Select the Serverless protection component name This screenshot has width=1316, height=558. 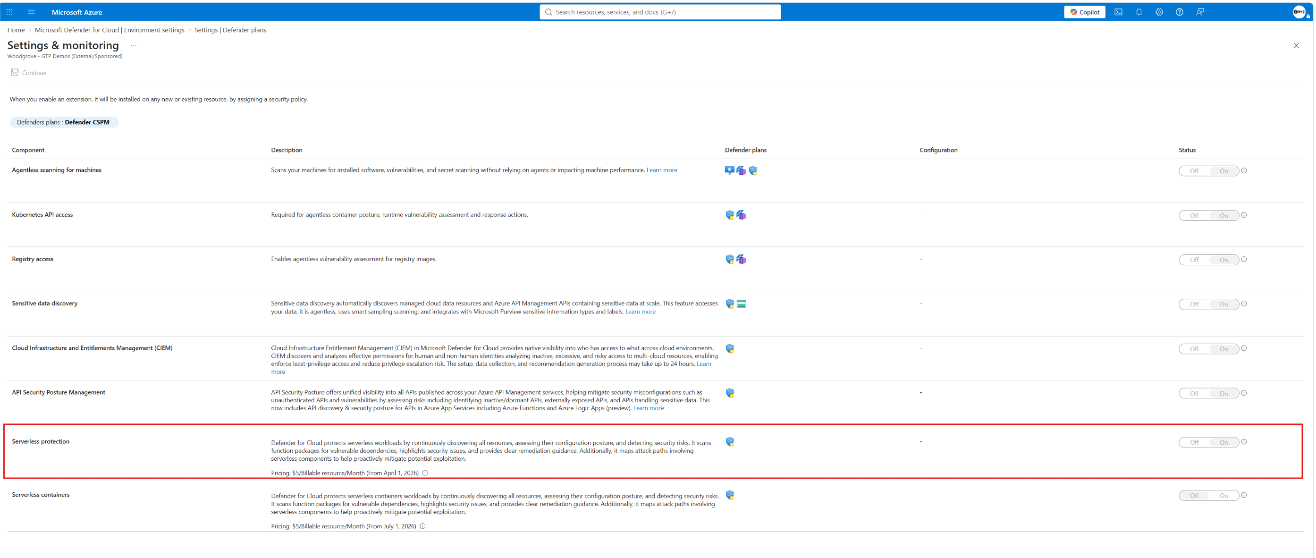tap(41, 442)
